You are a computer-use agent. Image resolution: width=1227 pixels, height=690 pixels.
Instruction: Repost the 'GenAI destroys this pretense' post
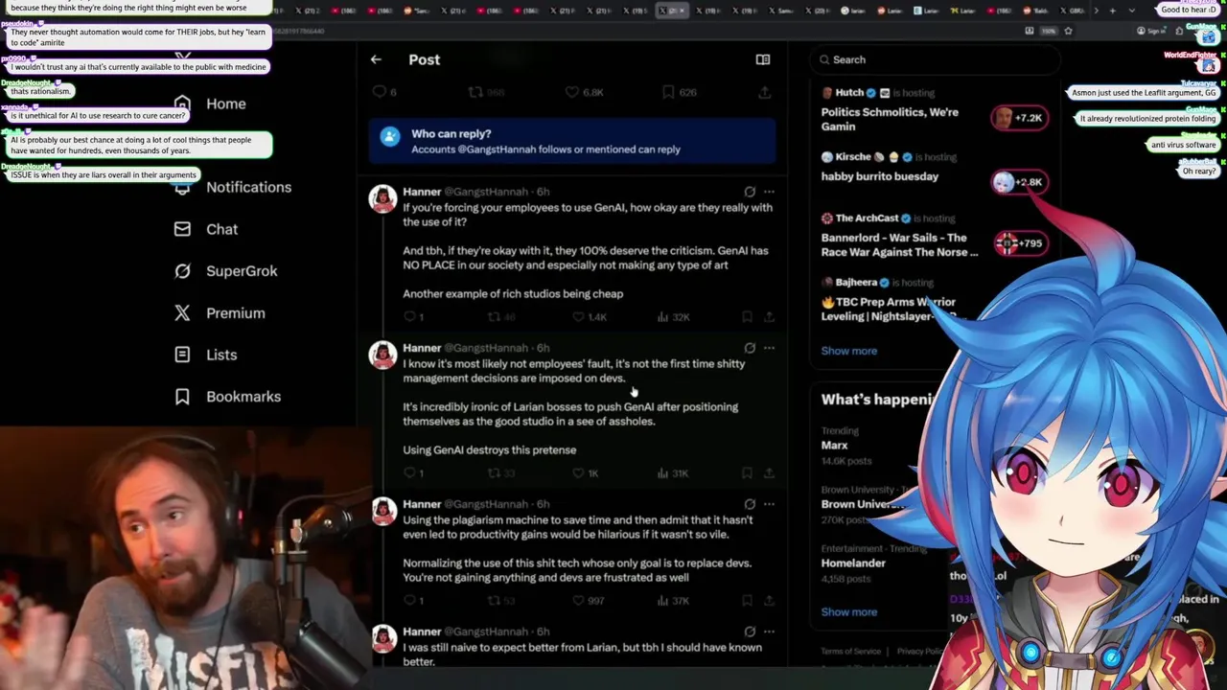click(500, 472)
